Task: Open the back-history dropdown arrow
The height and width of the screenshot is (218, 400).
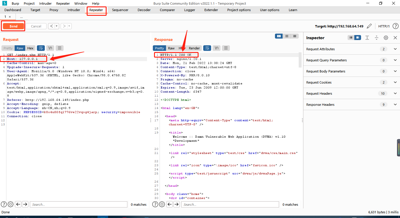Action: pos(57,26)
